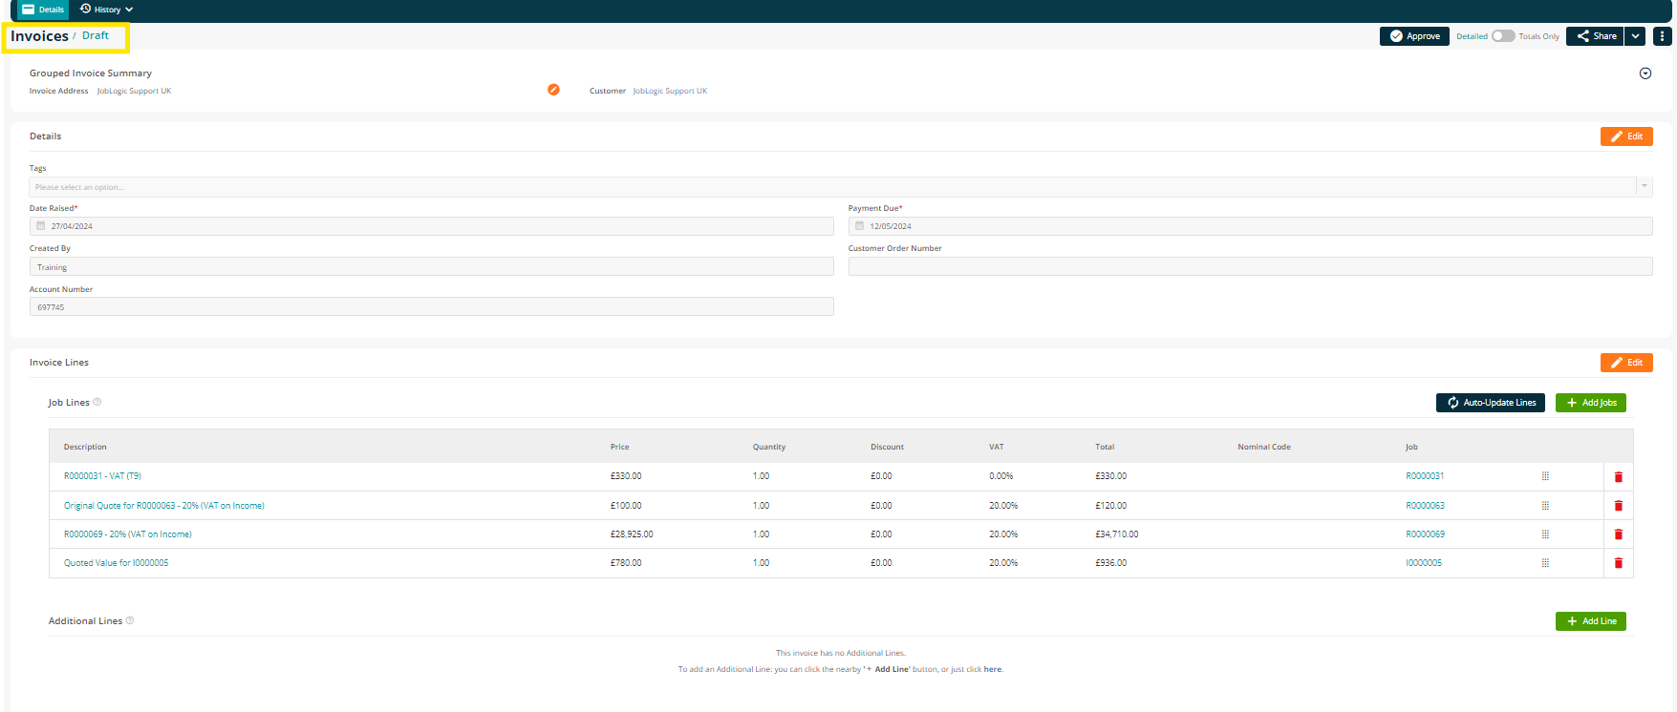Toggle Detailed / Totals Only switch

[x=1503, y=36]
